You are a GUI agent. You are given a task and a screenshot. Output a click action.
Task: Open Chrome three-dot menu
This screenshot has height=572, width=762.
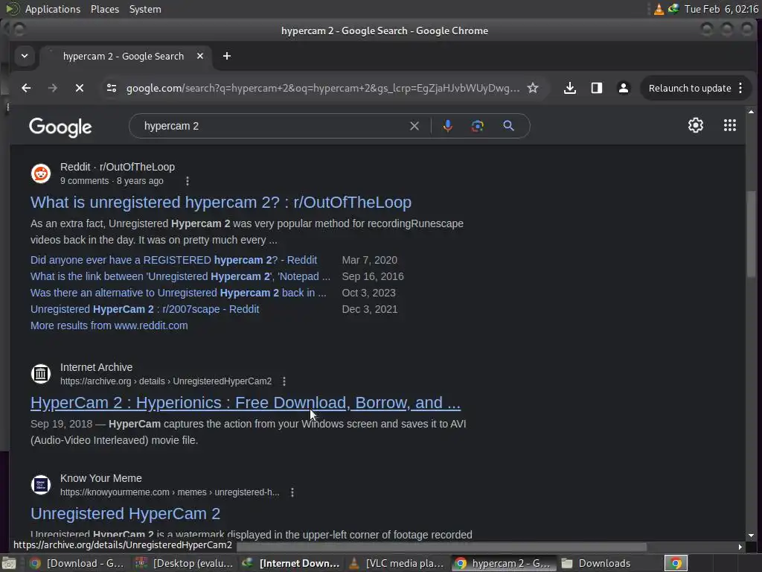(x=740, y=88)
